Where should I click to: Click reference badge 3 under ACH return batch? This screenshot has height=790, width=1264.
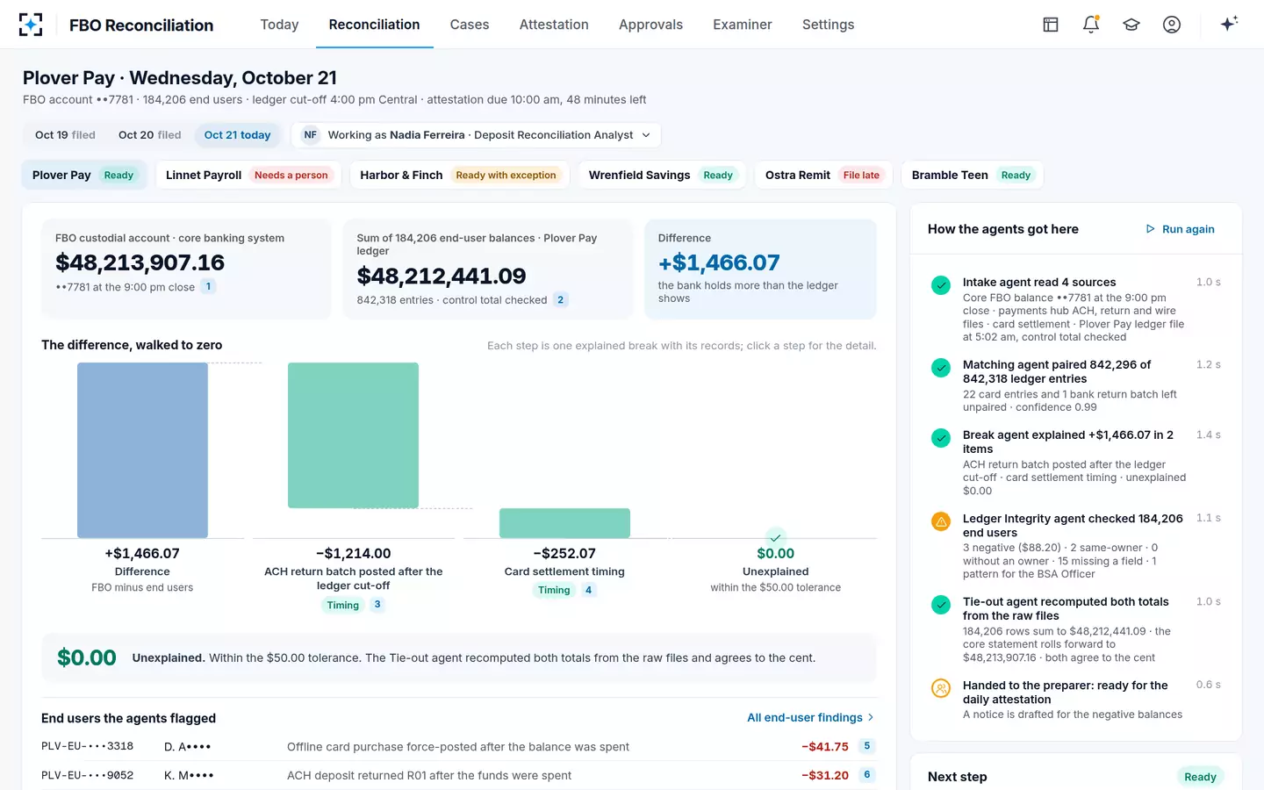click(x=377, y=605)
